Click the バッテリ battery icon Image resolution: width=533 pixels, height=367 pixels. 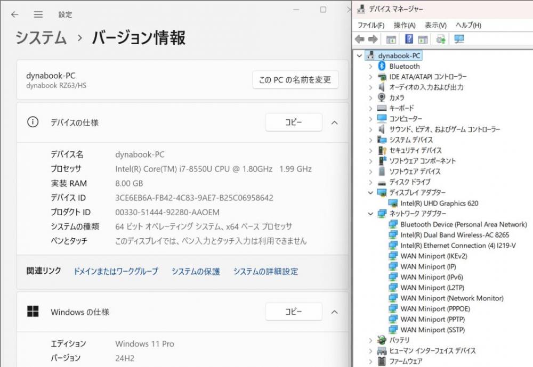(x=382, y=339)
